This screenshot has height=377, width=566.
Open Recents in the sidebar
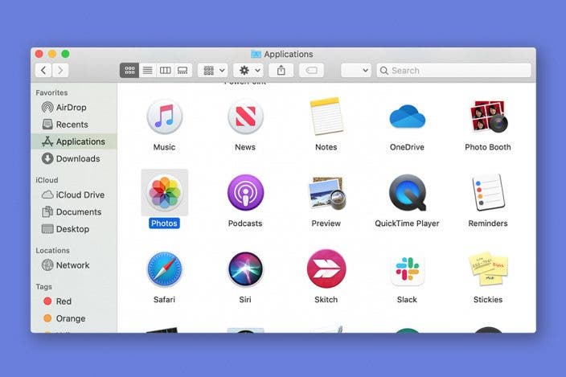[x=74, y=125]
